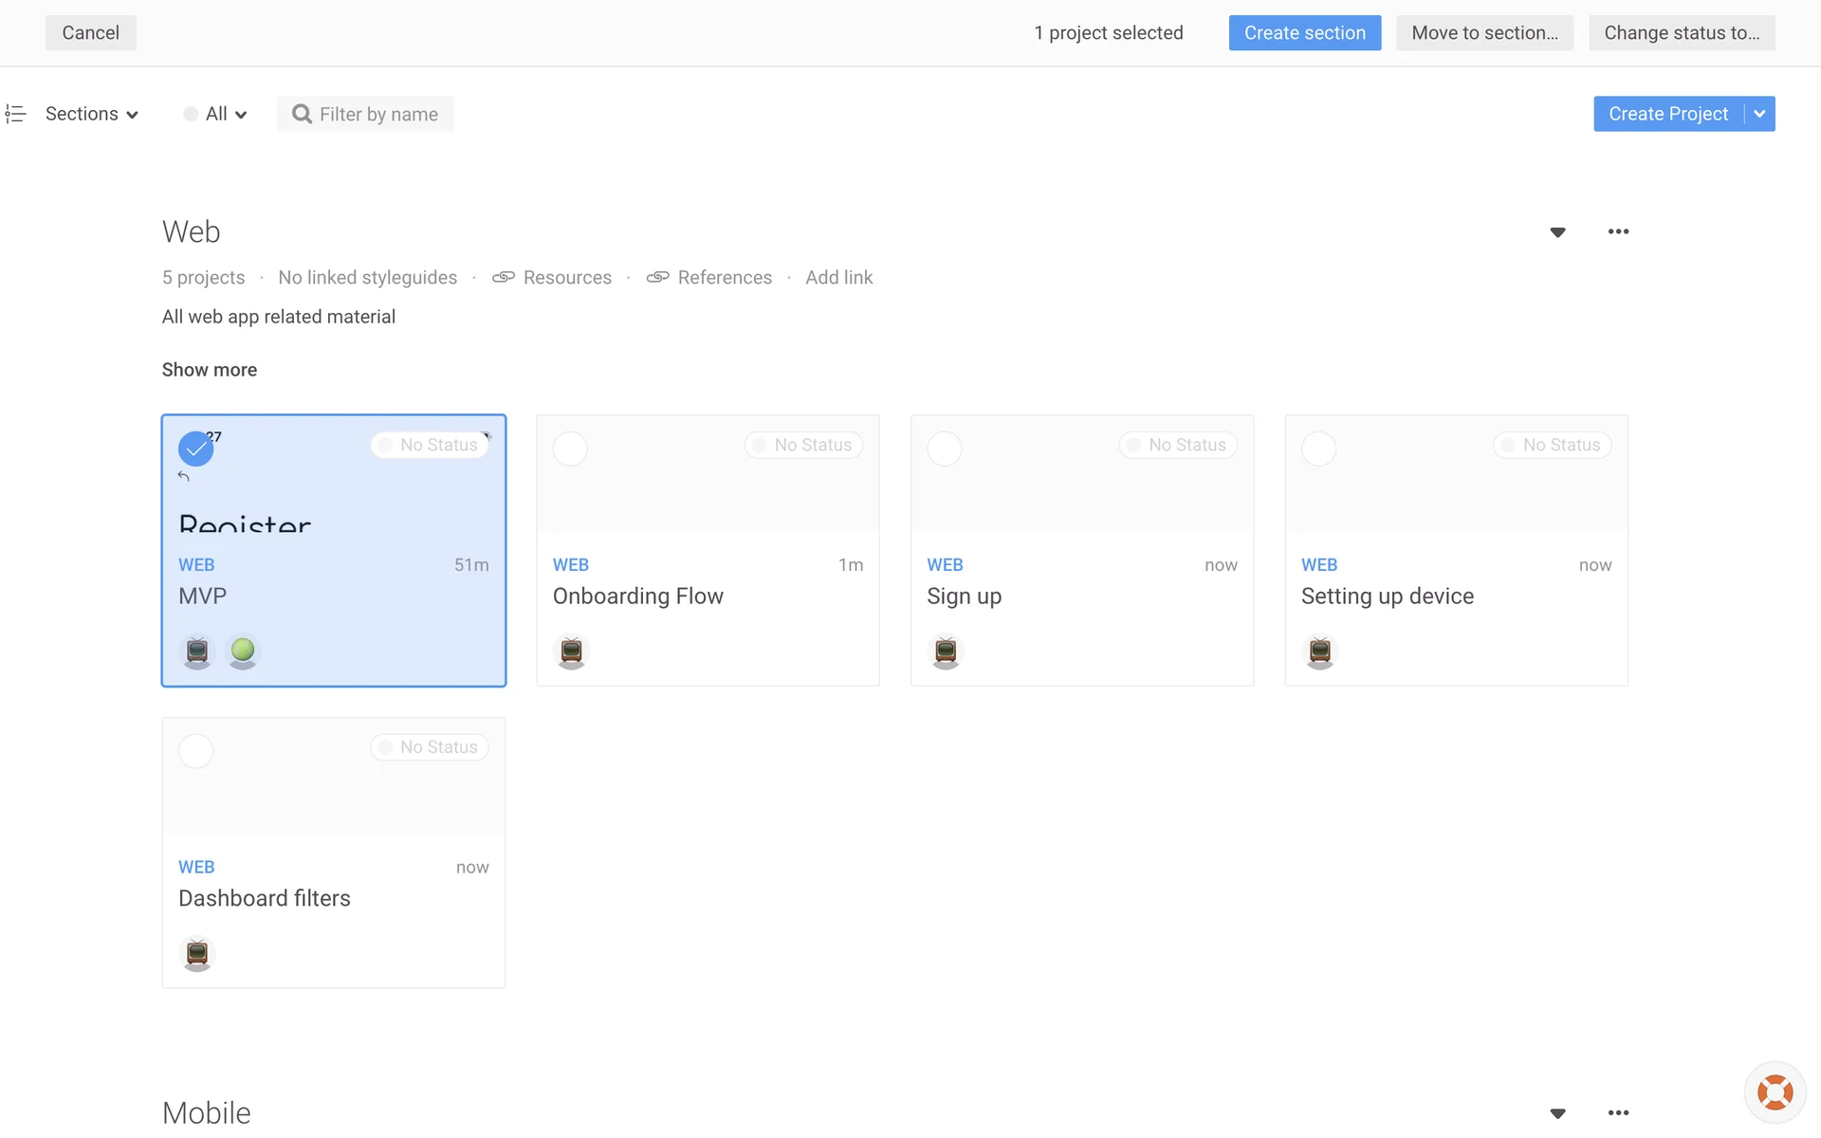1821x1138 pixels.
Task: Open the All status filter dropdown
Action: click(x=216, y=114)
